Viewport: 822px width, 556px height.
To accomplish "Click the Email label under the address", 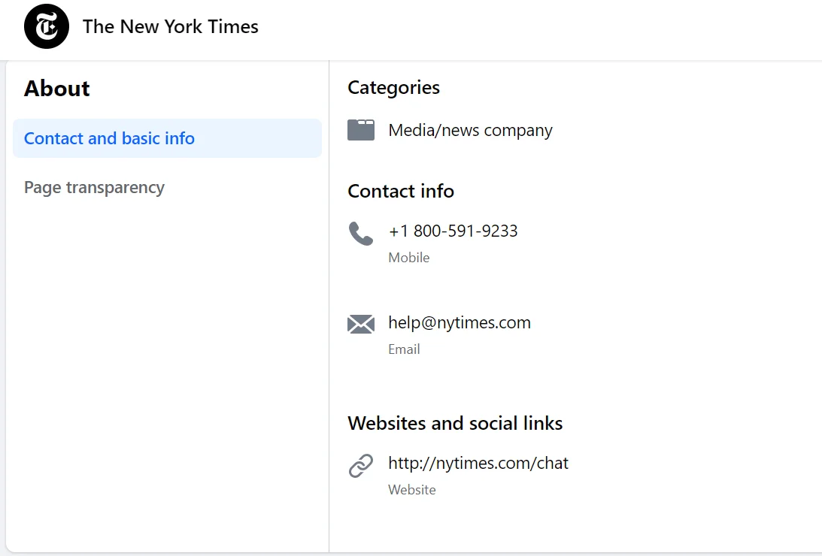I will coord(404,349).
